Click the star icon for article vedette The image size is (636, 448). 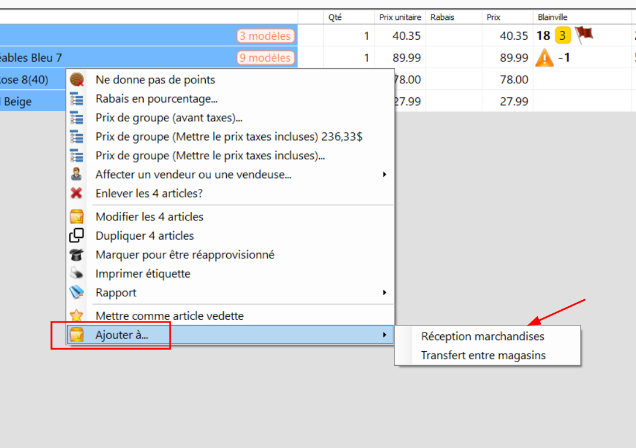click(77, 316)
